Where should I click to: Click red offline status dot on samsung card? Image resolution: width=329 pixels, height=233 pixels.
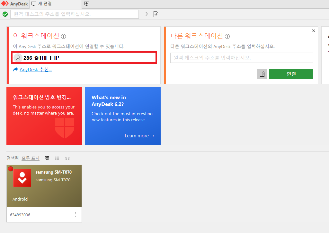click(11, 169)
